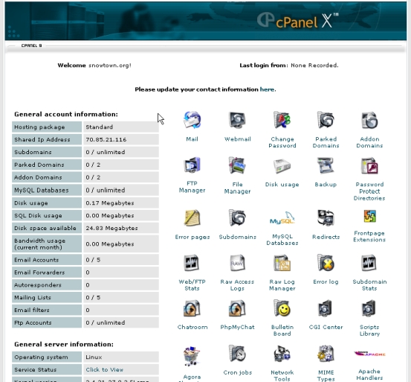The height and width of the screenshot is (382, 411).
Task: Click the Bandwidth usage row label
Action: (40, 244)
